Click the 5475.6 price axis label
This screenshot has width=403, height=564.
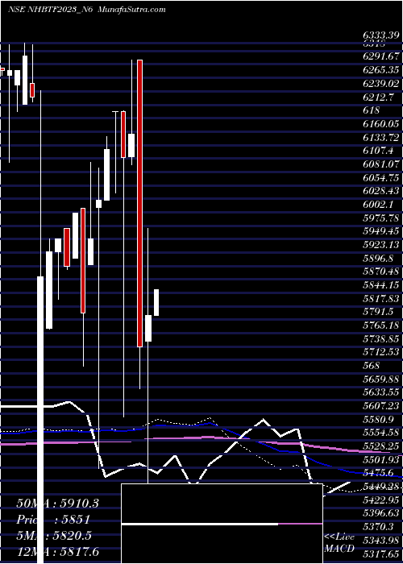point(378,473)
